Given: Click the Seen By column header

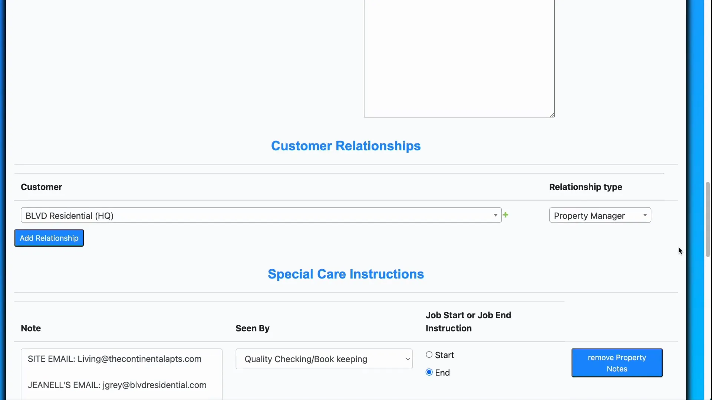Looking at the screenshot, I should pos(252,328).
